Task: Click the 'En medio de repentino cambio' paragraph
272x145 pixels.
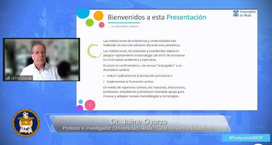Action: [x=144, y=92]
